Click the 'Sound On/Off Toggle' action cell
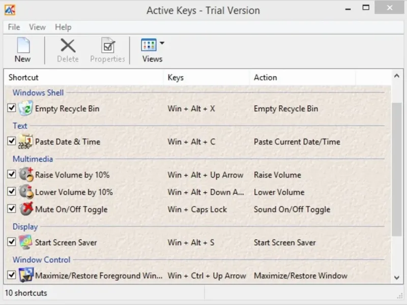Image resolution: width=407 pixels, height=305 pixels. point(292,209)
